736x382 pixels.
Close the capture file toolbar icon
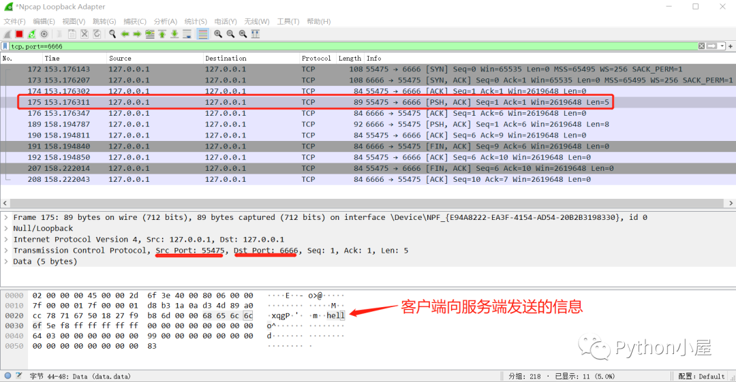pos(85,34)
